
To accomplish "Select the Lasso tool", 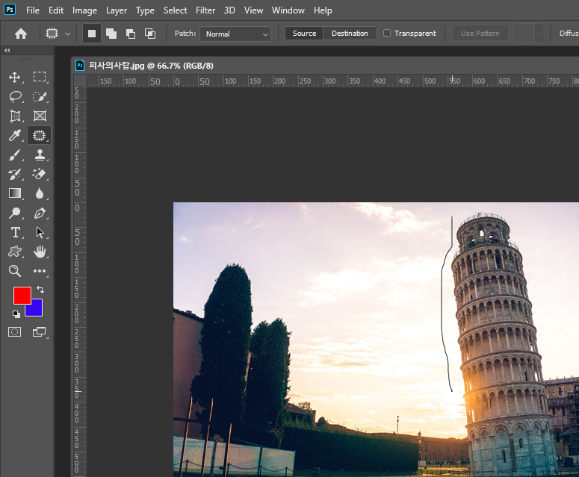I will (14, 96).
